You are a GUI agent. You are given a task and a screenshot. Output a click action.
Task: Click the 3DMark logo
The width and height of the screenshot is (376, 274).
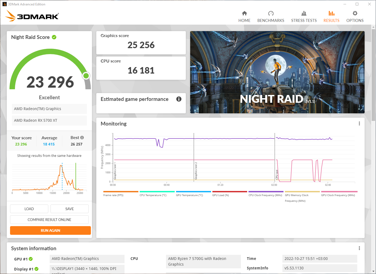tap(32, 16)
